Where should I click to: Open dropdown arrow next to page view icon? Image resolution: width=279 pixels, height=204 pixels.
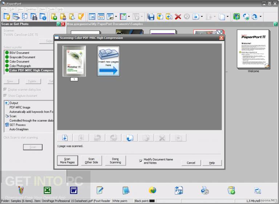pos(116,17)
